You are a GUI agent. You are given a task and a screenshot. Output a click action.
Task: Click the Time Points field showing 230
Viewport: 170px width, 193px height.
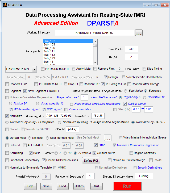[x=131, y=49]
